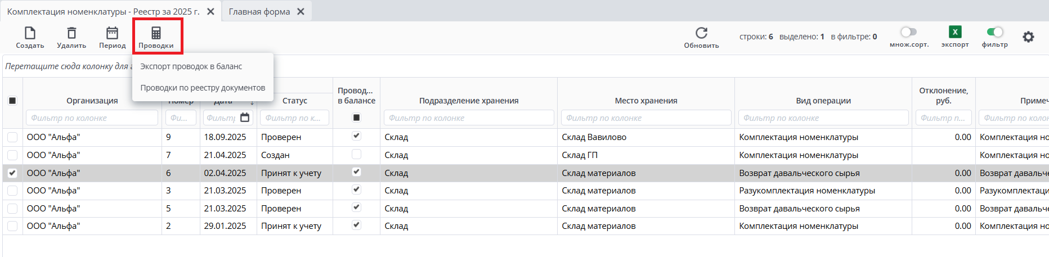Open settings with the gear icon
This screenshot has width=1049, height=257.
click(1028, 37)
